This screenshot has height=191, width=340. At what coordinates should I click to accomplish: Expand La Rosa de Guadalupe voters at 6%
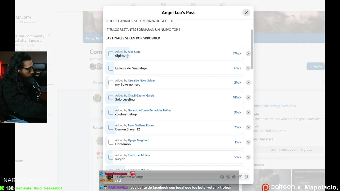237,68
